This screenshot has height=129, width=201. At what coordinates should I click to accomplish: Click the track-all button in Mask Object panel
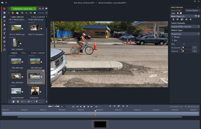pos(182,19)
